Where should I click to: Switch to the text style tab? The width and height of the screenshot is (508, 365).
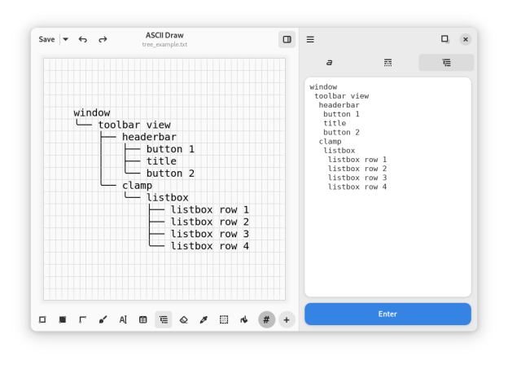[x=330, y=63]
